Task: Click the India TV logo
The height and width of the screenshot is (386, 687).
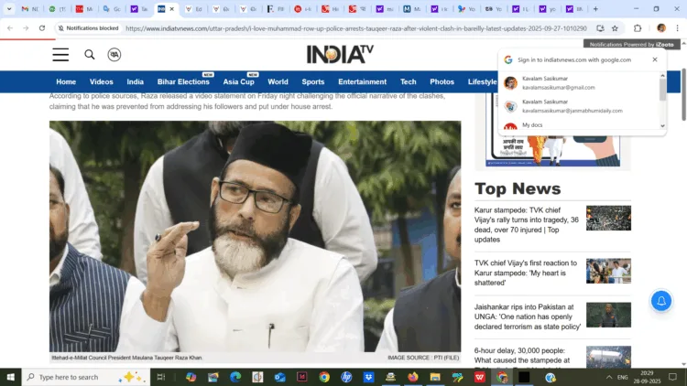Action: pos(340,55)
